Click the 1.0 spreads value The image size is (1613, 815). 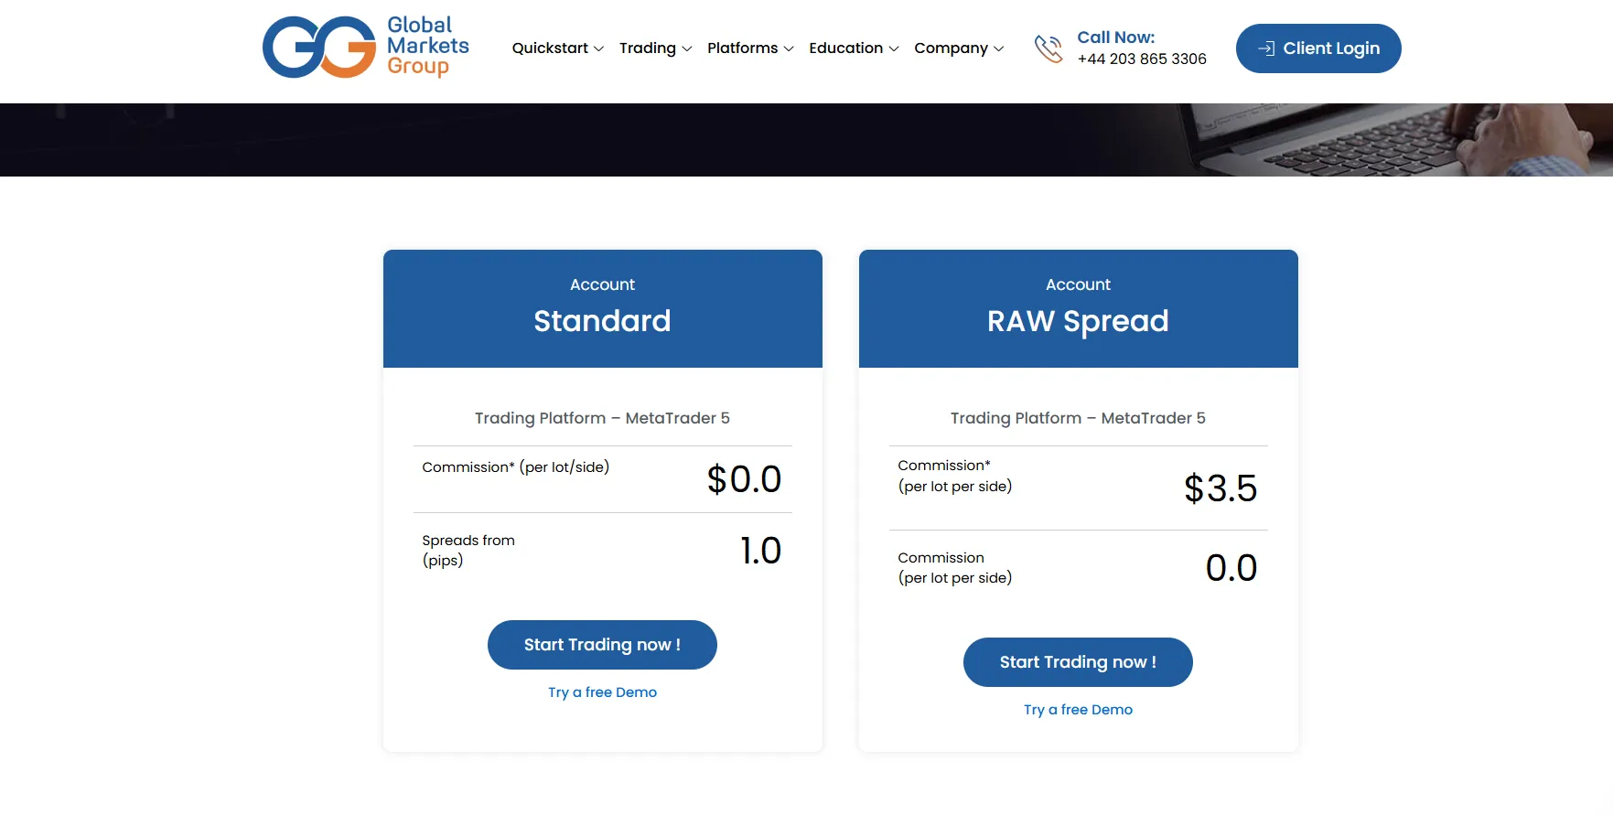pos(760,551)
